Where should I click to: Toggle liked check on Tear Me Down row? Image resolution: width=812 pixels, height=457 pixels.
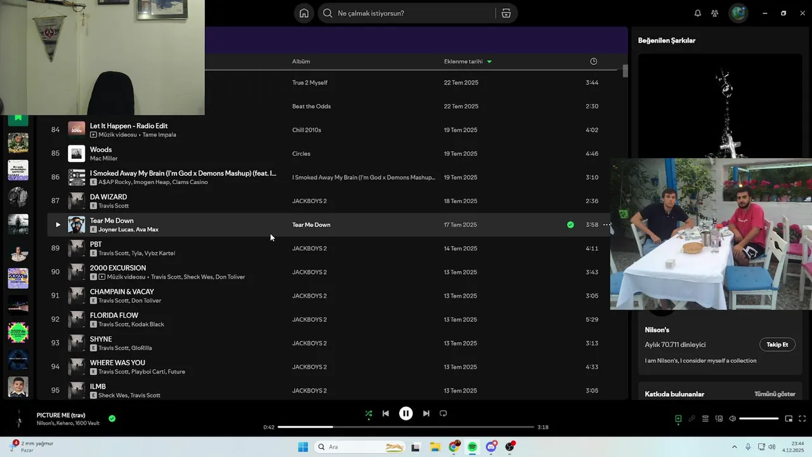570,225
